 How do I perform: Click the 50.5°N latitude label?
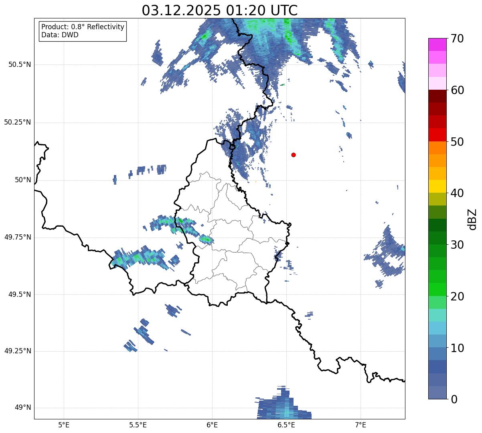(x=19, y=64)
